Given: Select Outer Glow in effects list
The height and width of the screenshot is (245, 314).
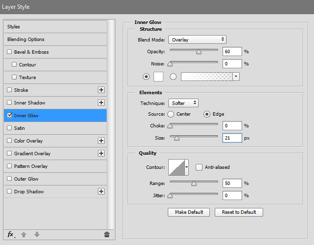Looking at the screenshot, I should point(55,179).
